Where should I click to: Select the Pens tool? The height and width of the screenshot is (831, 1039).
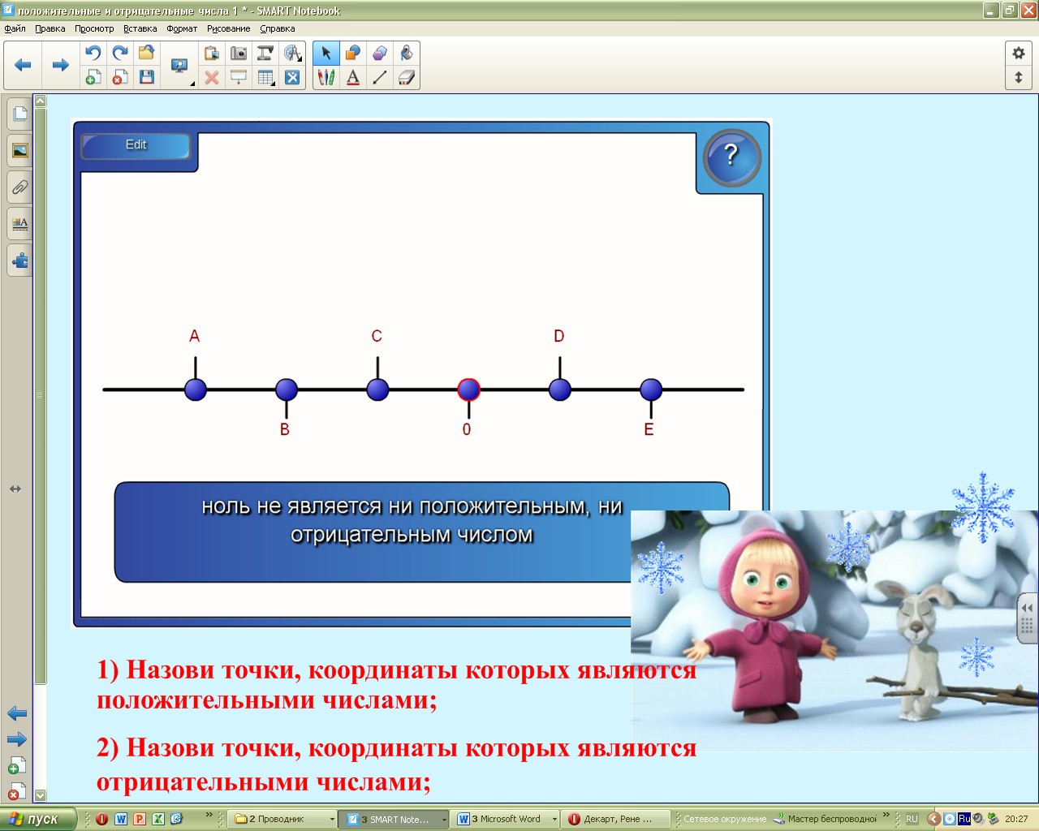(326, 77)
